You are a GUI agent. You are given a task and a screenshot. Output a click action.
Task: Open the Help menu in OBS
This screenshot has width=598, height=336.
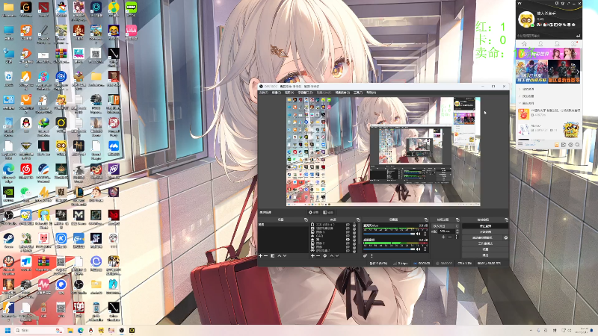pyautogui.click(x=371, y=93)
